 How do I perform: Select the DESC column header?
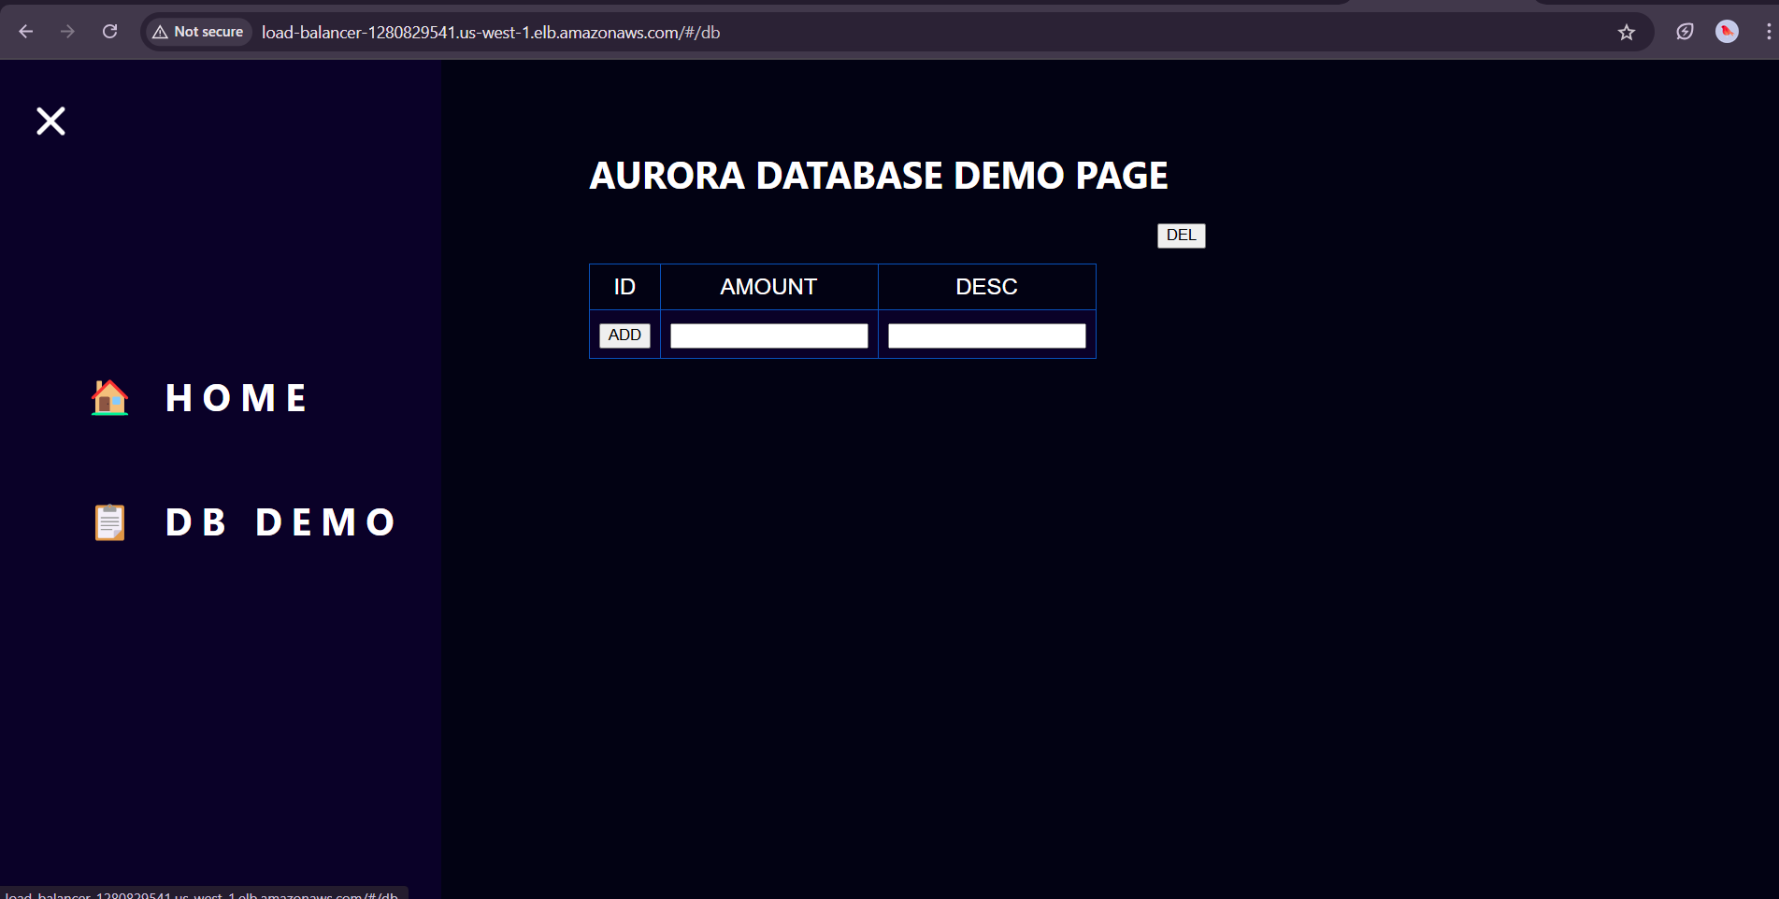[x=986, y=287]
